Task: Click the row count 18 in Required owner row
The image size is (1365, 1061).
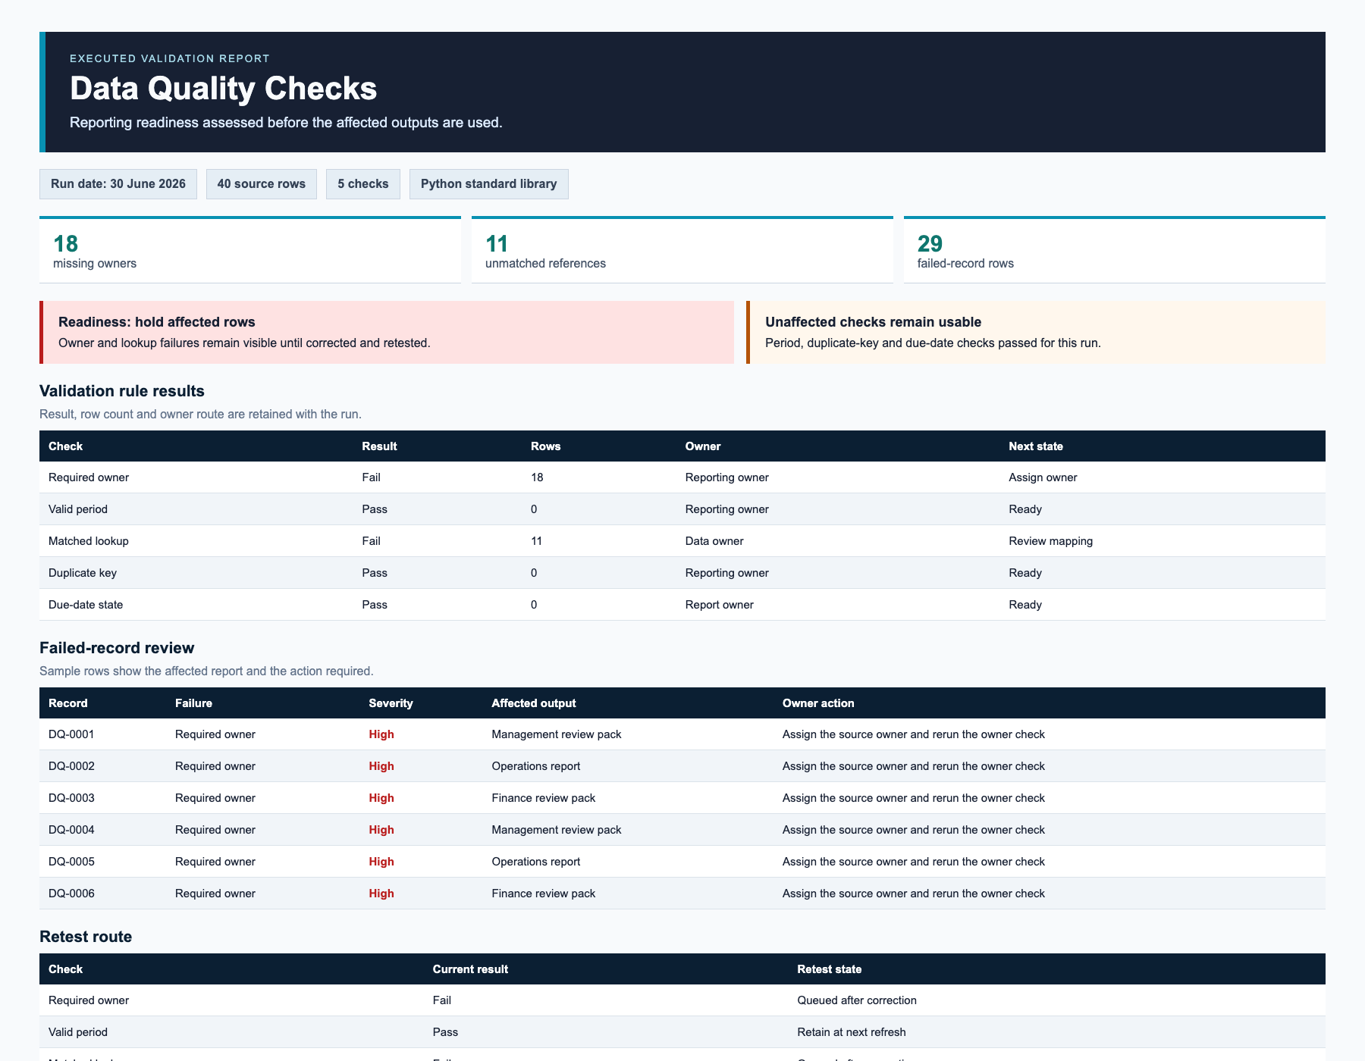Action: (x=537, y=477)
